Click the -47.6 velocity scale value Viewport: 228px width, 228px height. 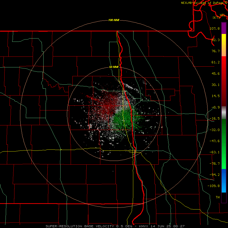pos(215,141)
